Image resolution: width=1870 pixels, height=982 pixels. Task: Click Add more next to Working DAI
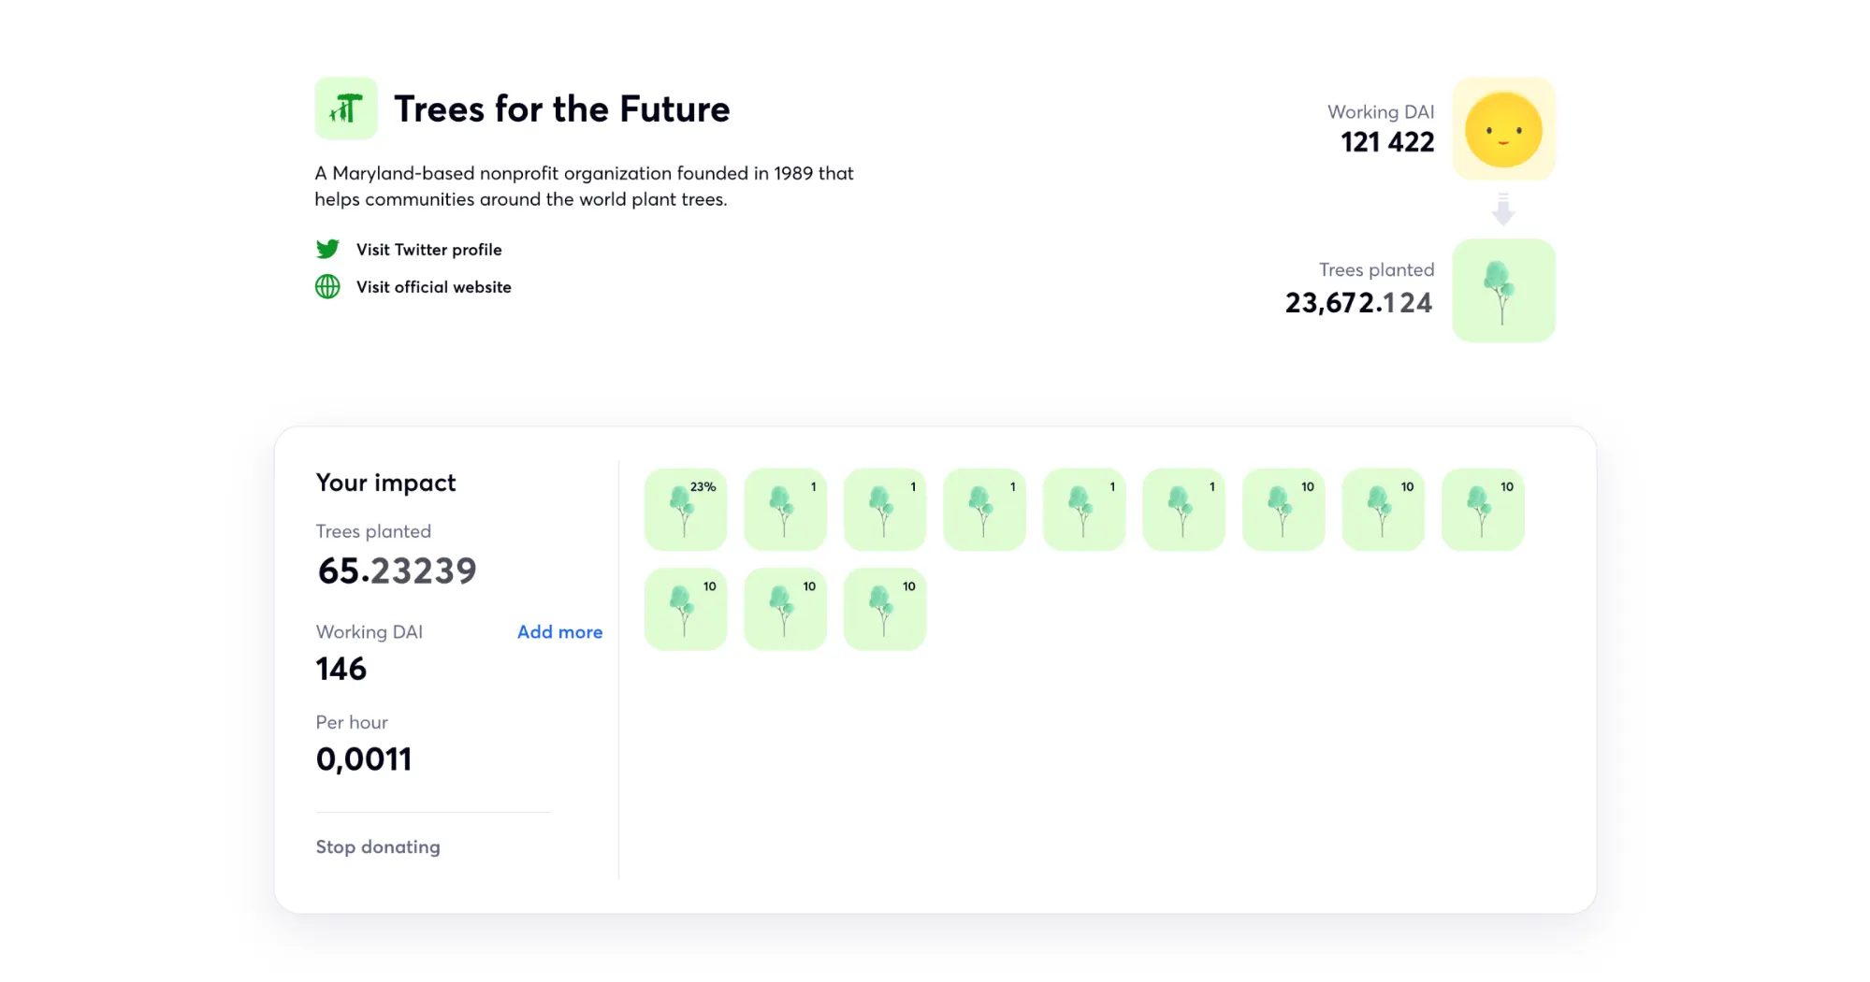coord(559,632)
